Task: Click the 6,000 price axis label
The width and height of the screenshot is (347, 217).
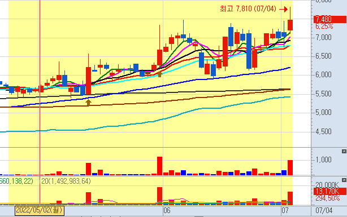Action: (323, 74)
